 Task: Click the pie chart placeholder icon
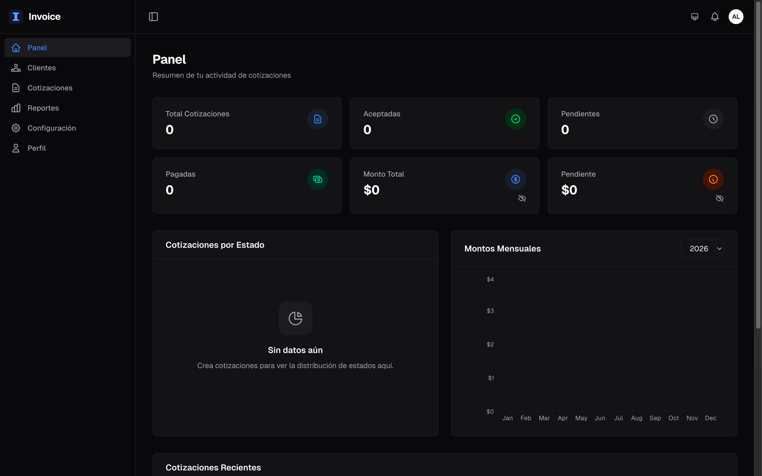click(x=295, y=318)
